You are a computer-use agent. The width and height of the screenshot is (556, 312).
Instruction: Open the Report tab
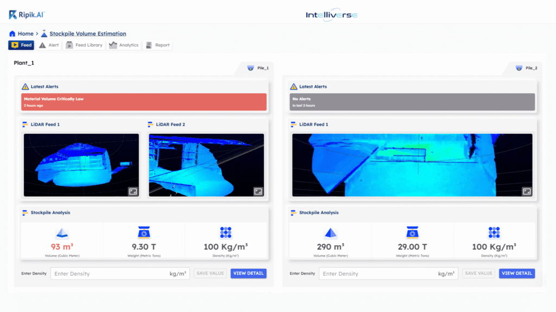(158, 45)
